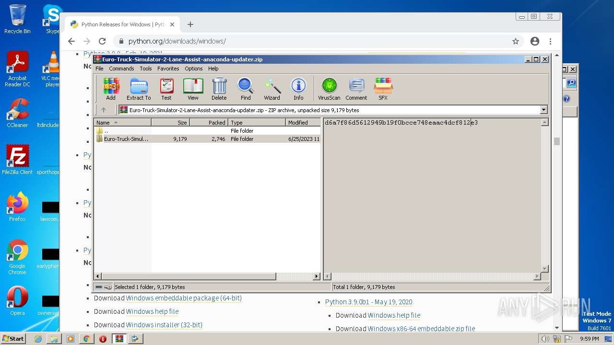Click the Test archive toolbar icon

pyautogui.click(x=166, y=89)
